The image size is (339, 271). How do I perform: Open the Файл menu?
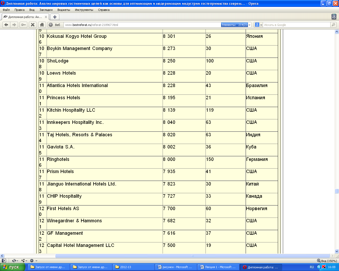pyautogui.click(x=6, y=10)
